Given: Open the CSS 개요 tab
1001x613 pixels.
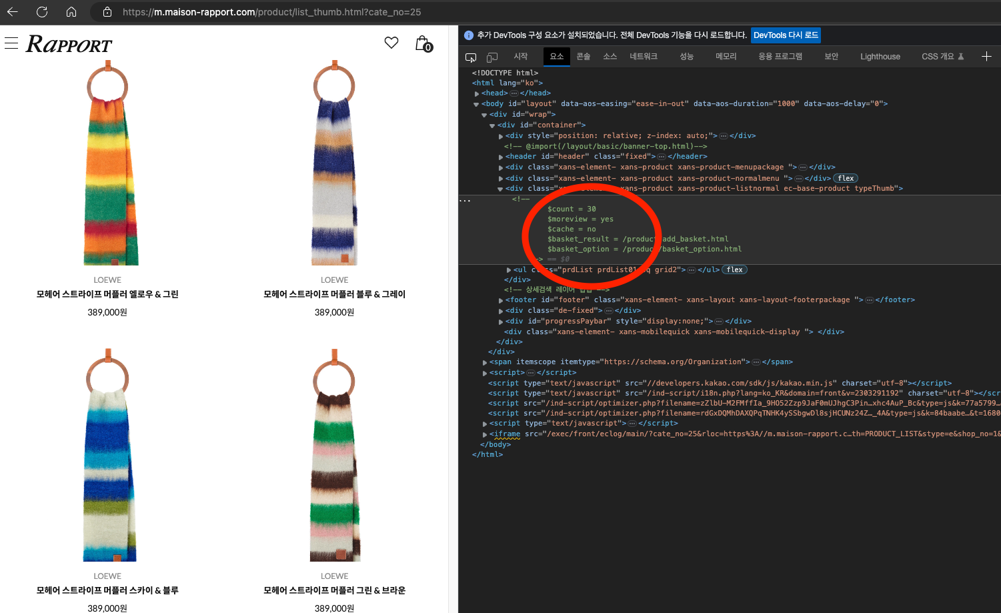Looking at the screenshot, I should coord(942,57).
